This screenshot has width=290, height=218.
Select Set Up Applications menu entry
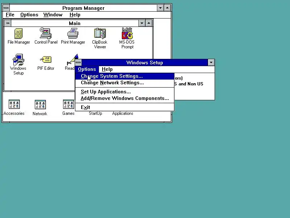coord(125,92)
